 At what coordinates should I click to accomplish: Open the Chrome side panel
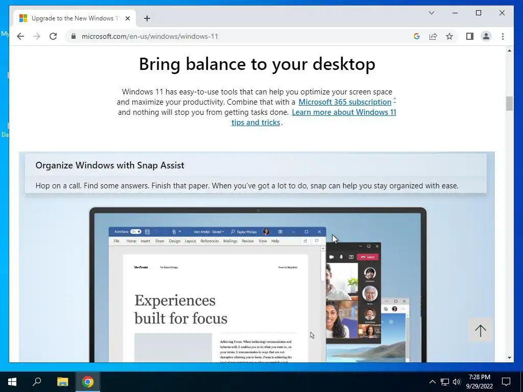470,36
